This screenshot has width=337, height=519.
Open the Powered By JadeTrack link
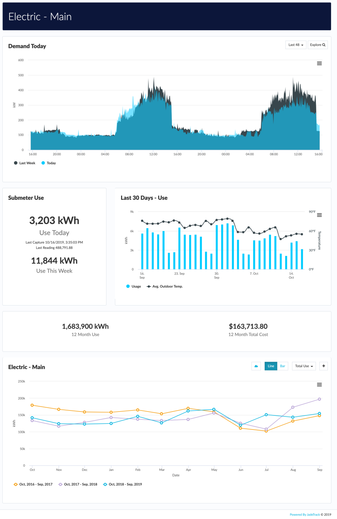tap(305, 515)
